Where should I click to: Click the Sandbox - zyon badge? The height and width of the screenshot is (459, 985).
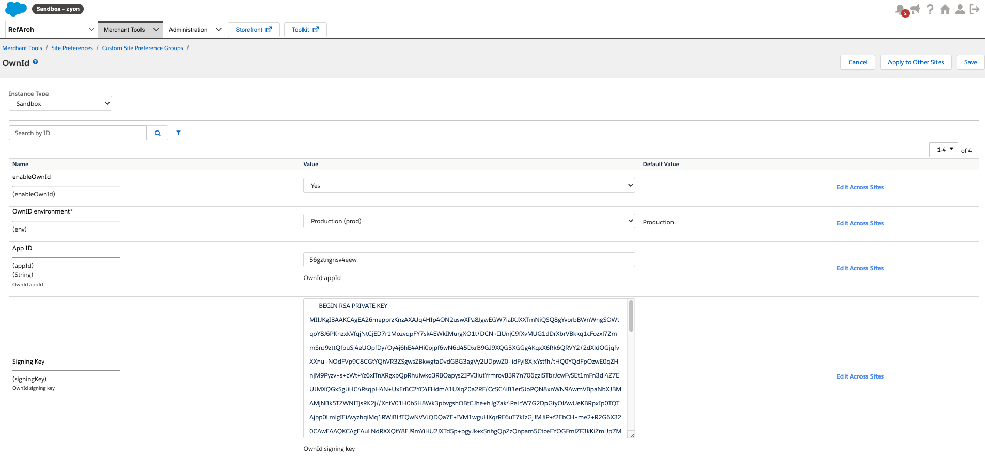coord(58,9)
